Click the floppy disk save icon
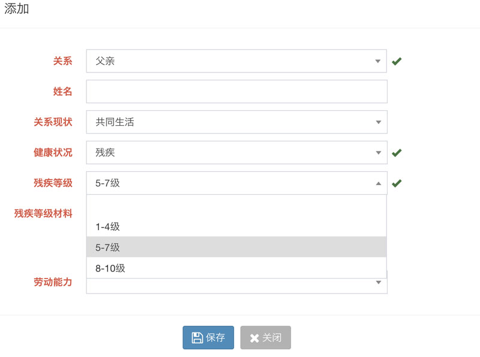This screenshot has height=357, width=480. 197,338
